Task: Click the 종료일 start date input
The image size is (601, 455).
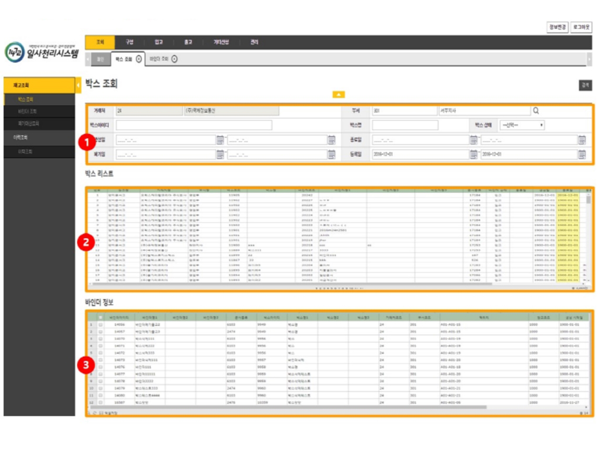Action: point(420,140)
